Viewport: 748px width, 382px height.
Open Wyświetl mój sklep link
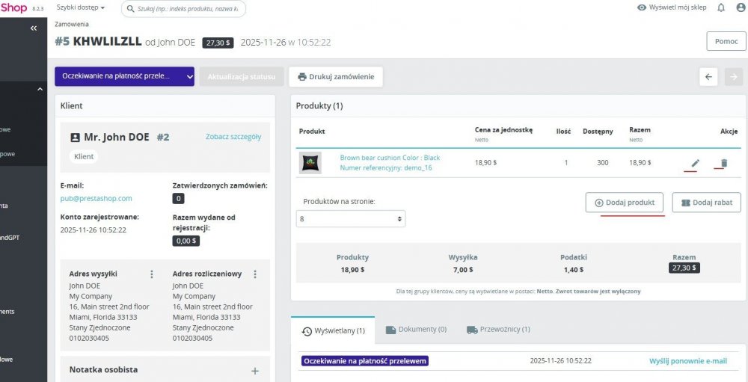[672, 7]
